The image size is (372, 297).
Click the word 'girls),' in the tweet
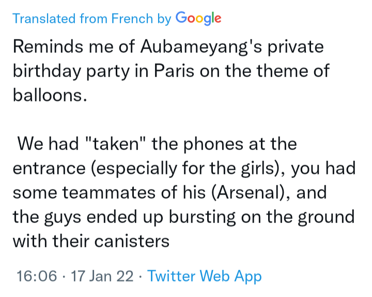point(263,169)
